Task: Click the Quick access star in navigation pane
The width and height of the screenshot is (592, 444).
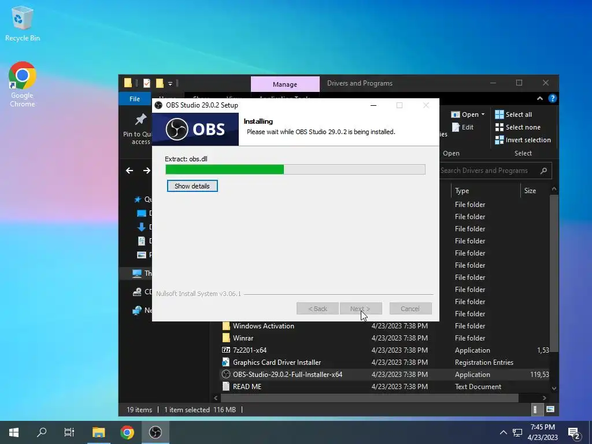Action: [138, 199]
